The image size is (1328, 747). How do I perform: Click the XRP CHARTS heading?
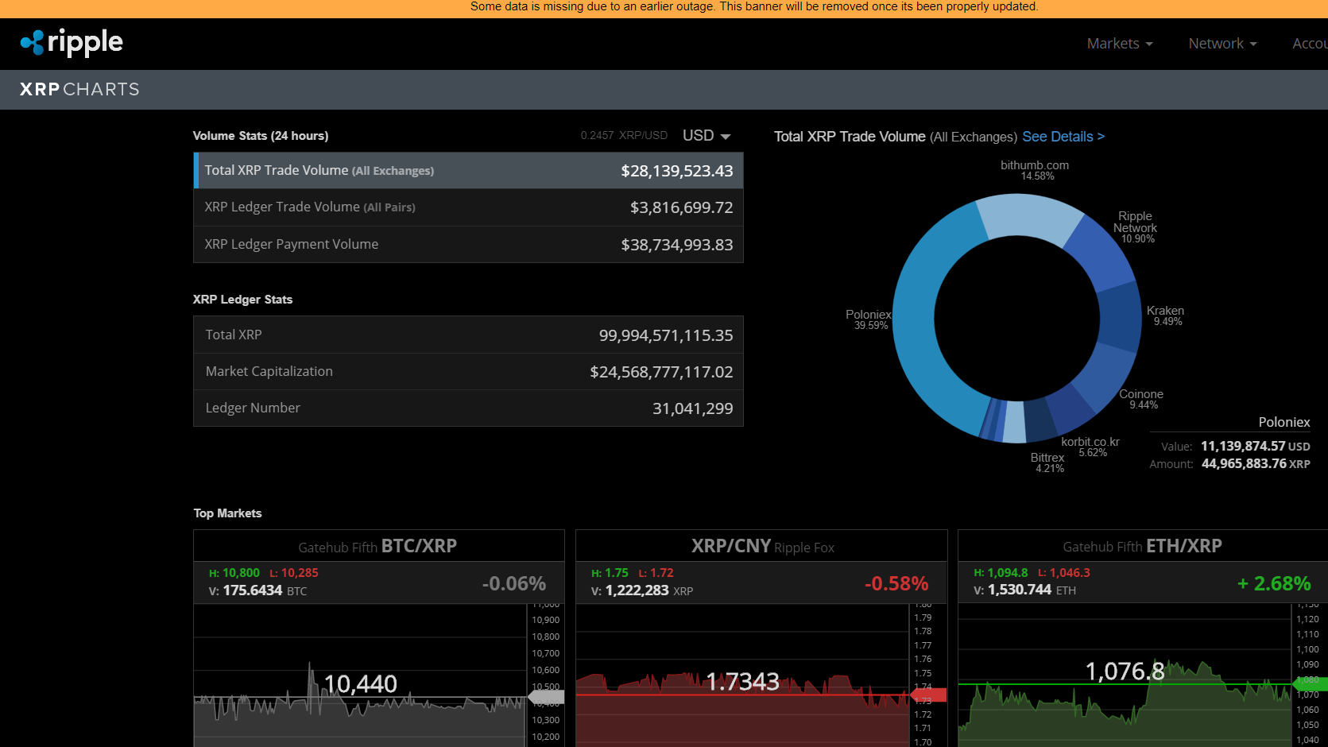click(79, 89)
